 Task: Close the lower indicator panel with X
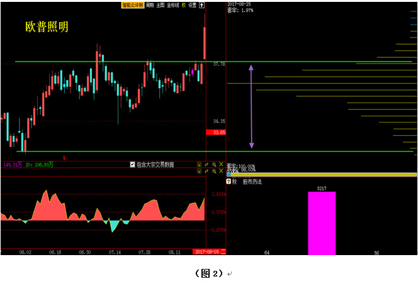(x=221, y=171)
